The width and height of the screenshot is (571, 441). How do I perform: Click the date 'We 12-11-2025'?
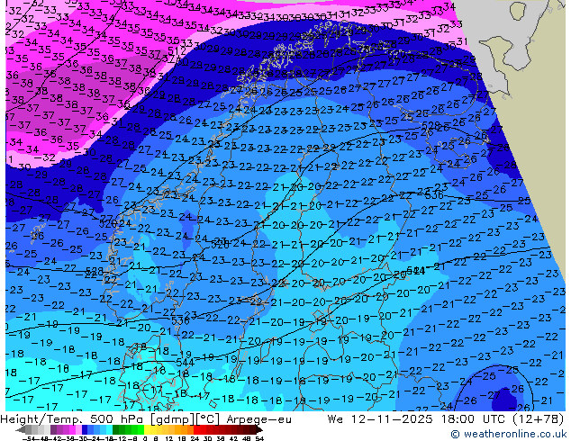[x=380, y=419]
